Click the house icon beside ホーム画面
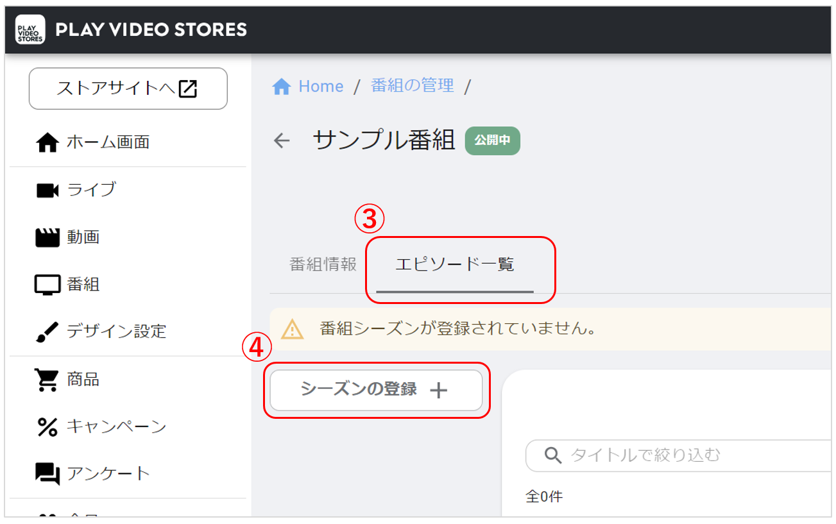Image resolution: width=836 pixels, height=524 pixels. coord(47,142)
